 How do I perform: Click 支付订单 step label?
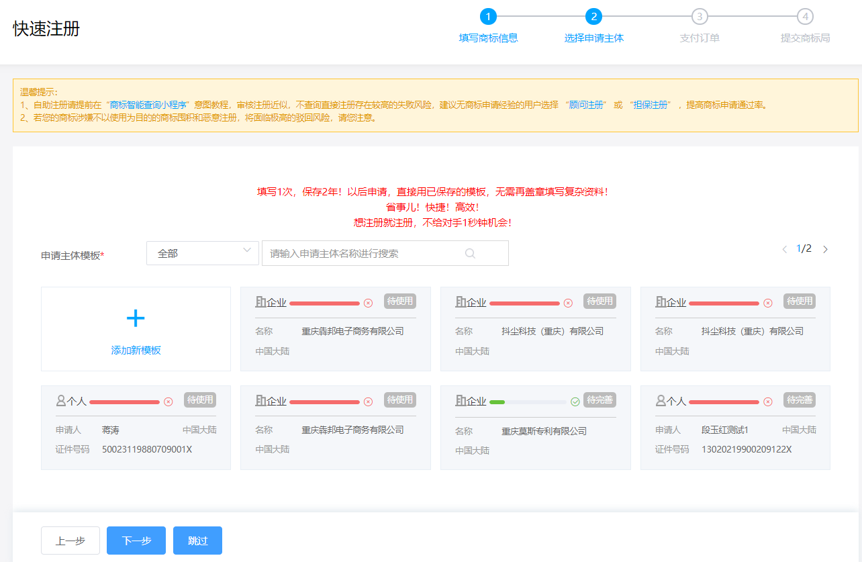[x=700, y=38]
